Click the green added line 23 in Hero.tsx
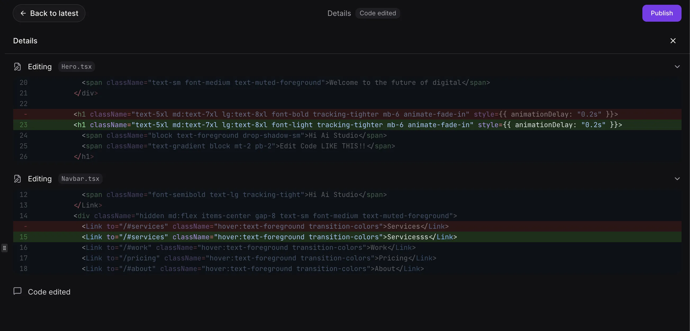Viewport: 690px width, 331px height. 321,125
